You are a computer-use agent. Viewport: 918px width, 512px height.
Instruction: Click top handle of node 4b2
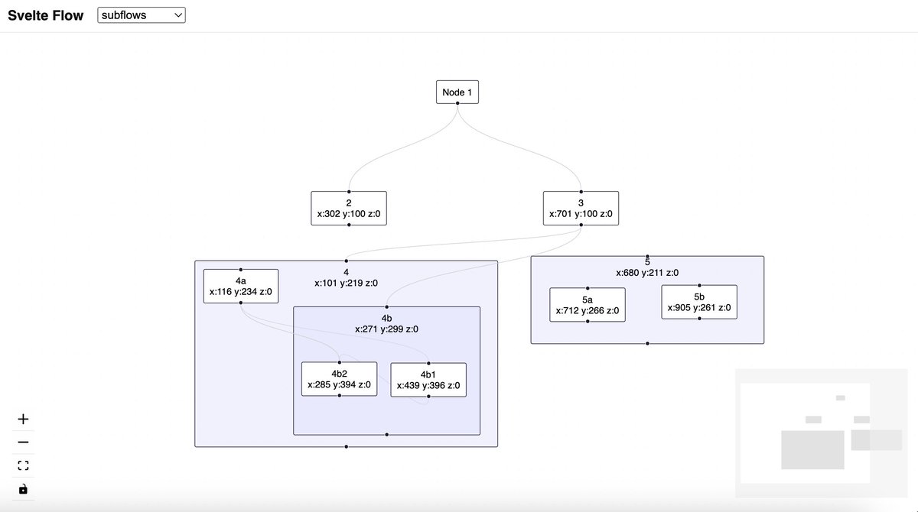click(x=339, y=362)
